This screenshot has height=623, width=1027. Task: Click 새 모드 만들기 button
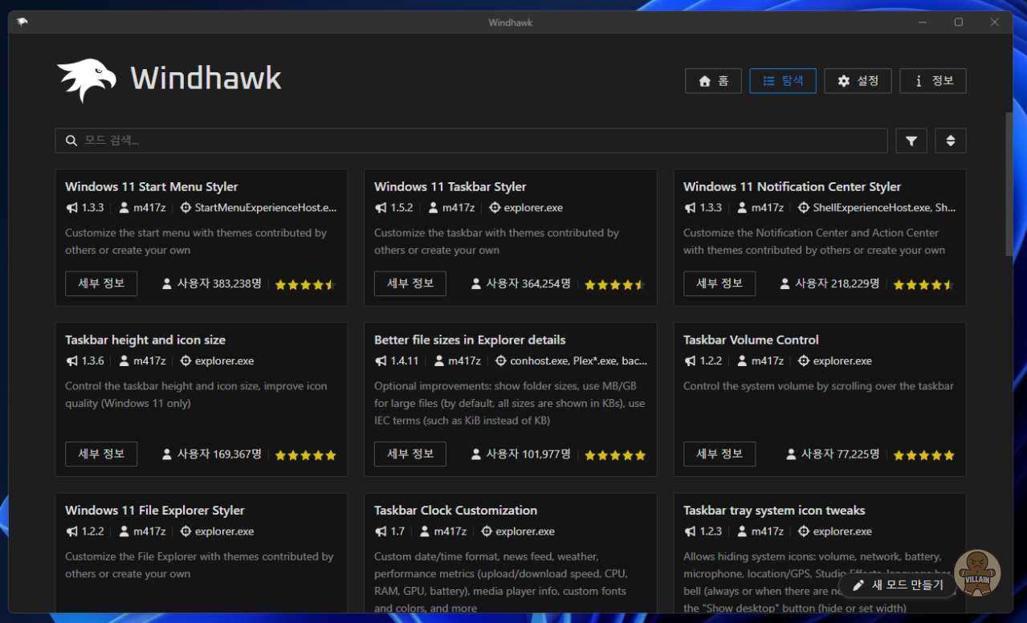898,585
